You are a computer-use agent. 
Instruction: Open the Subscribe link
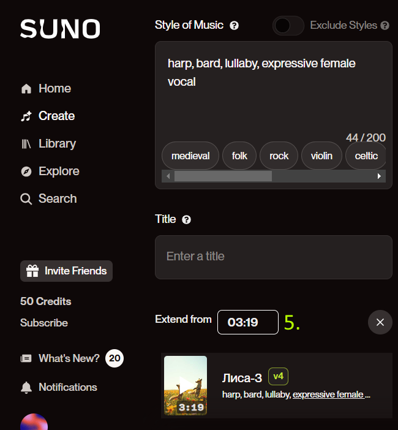point(44,323)
